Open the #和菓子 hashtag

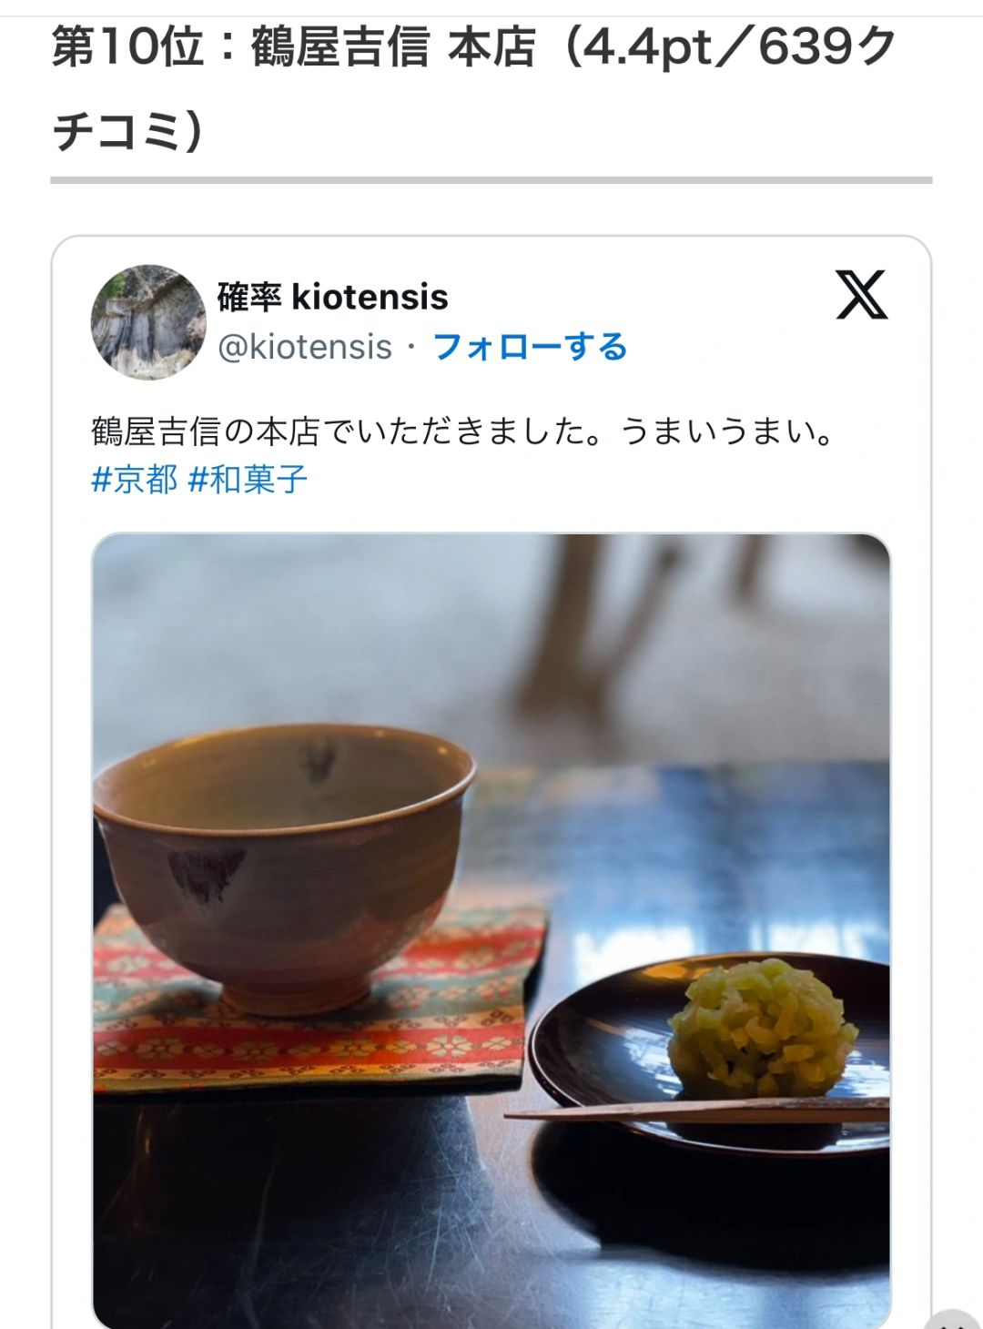point(248,479)
